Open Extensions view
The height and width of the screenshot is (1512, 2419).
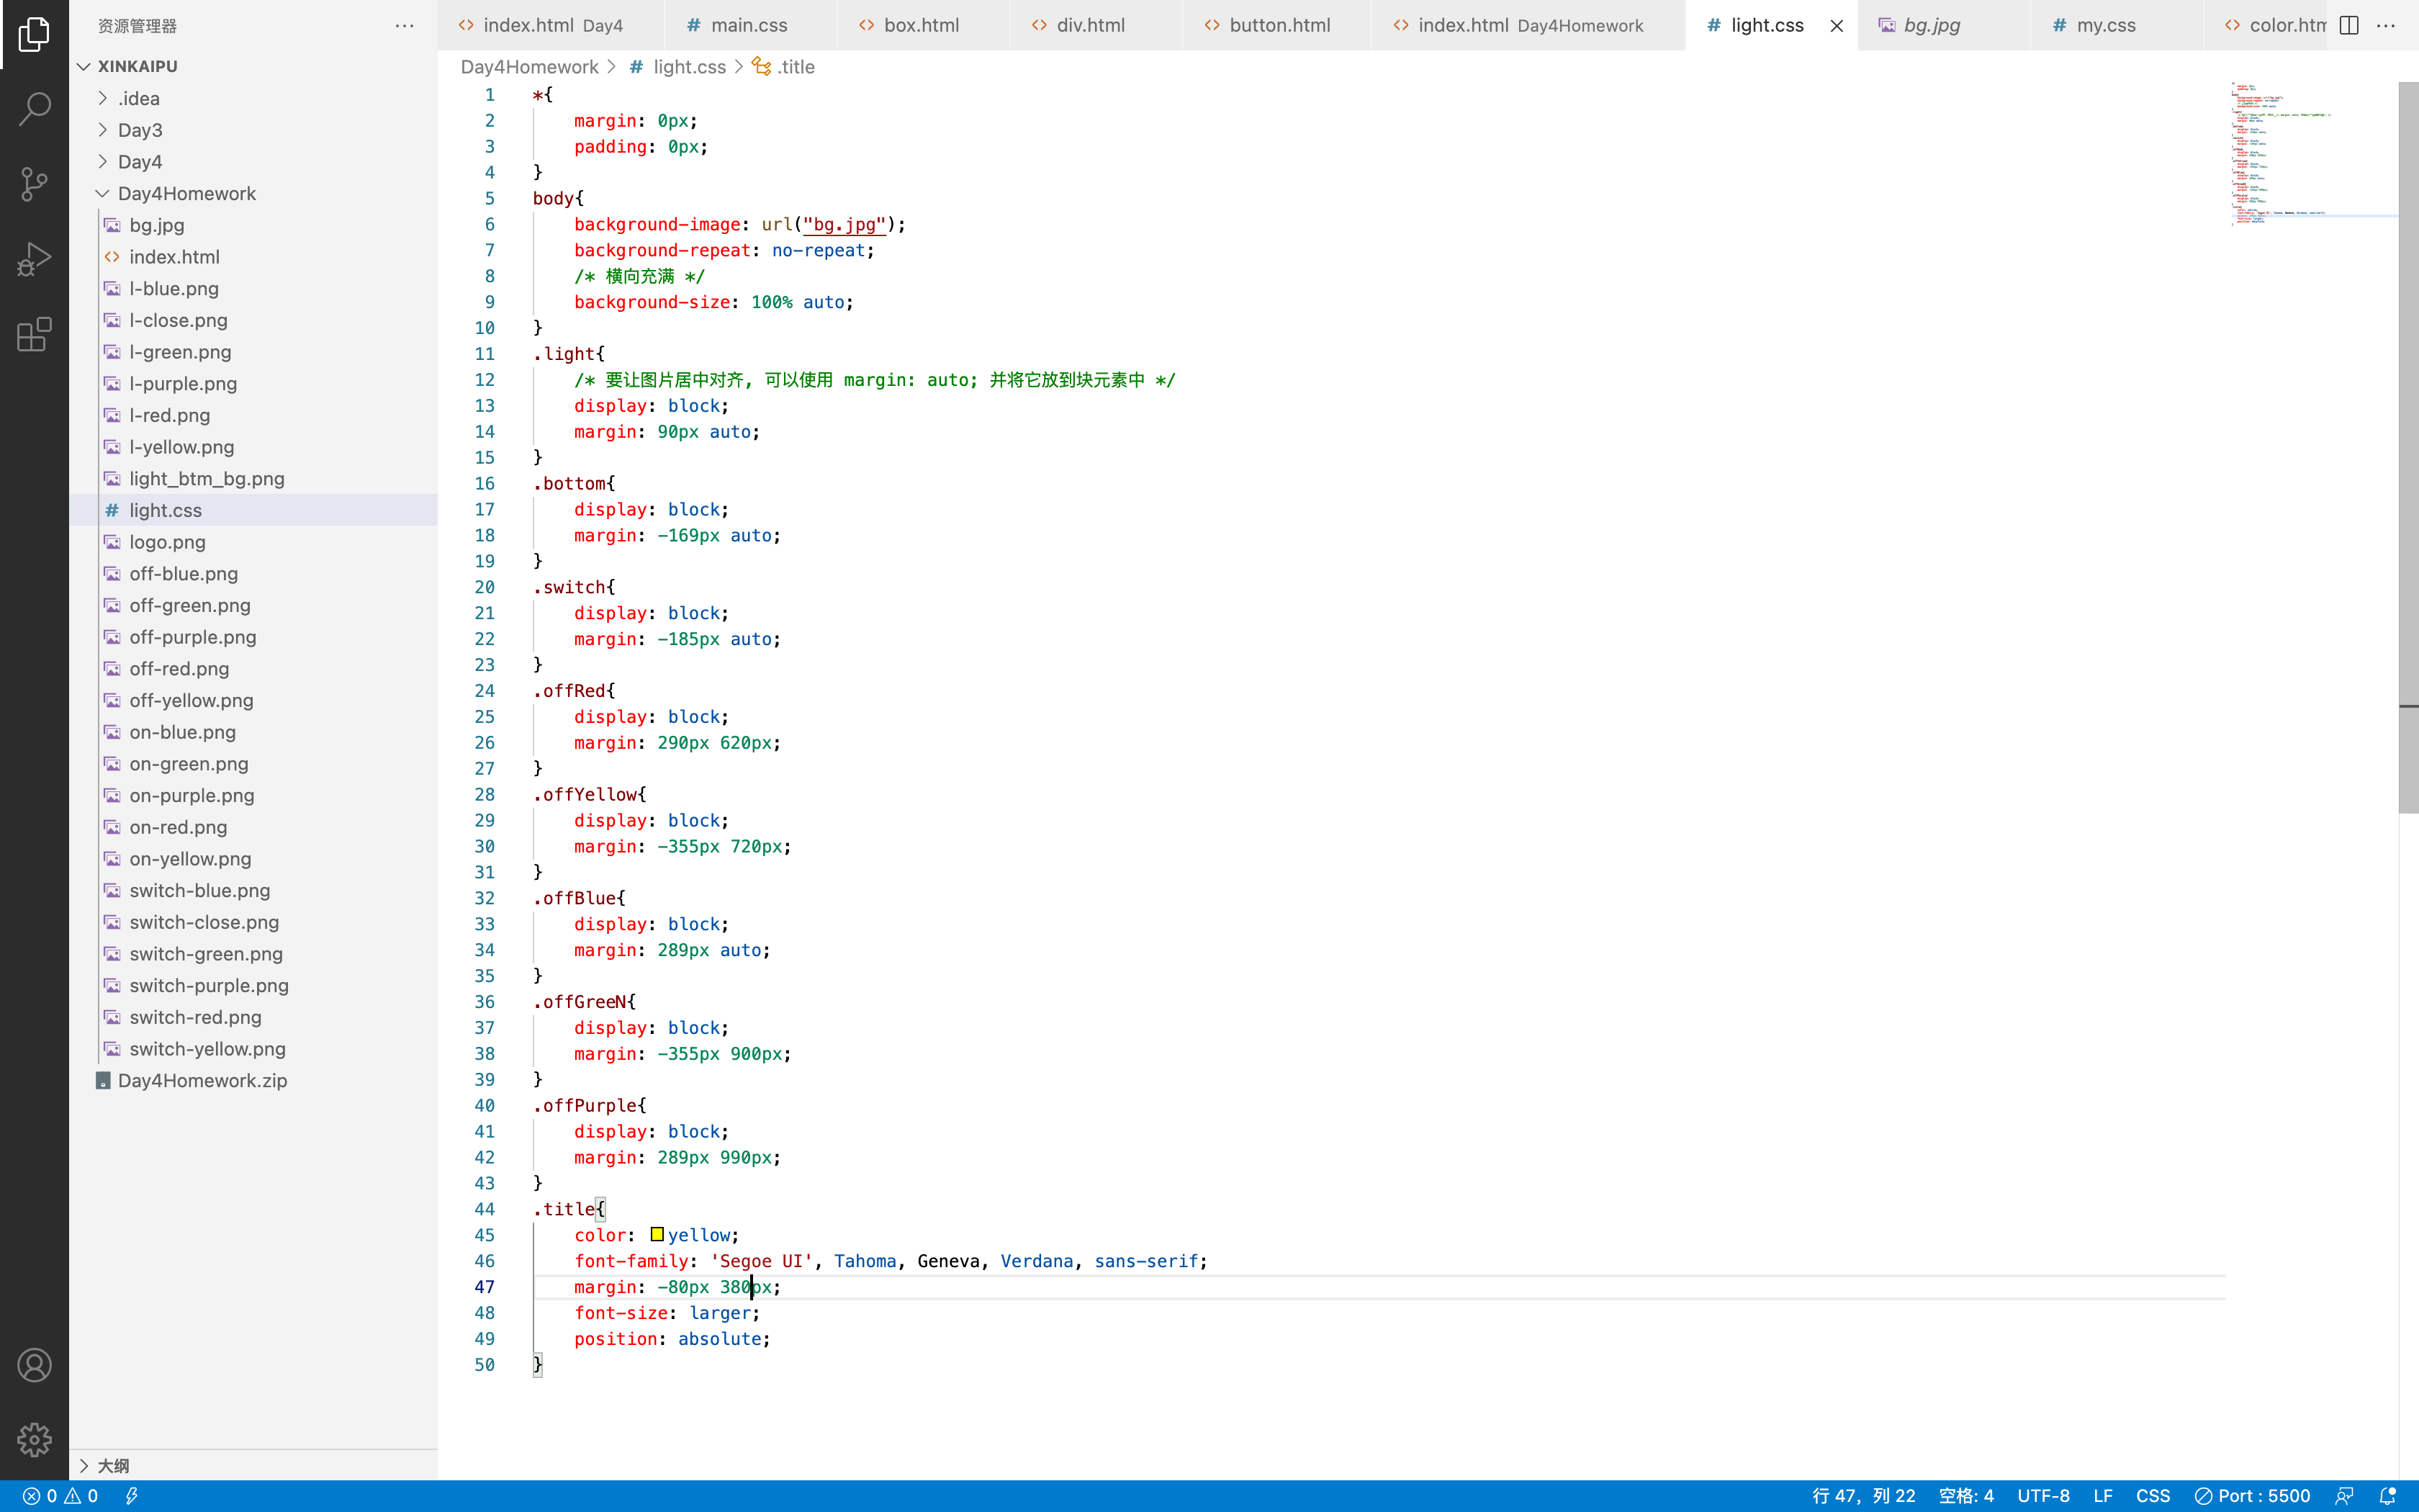pyautogui.click(x=34, y=335)
